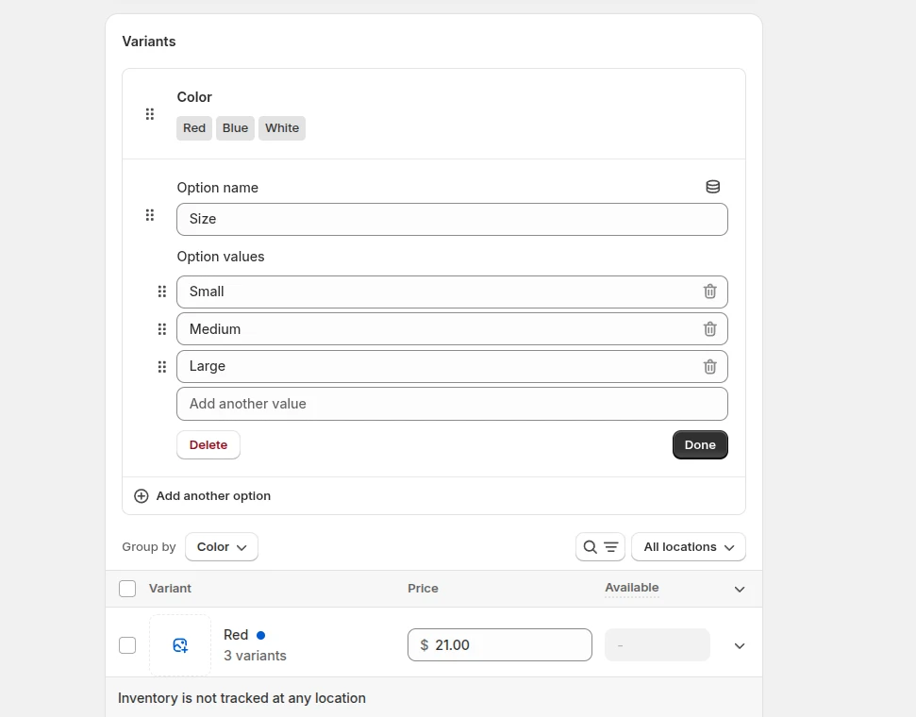Viewport: 916px width, 717px height.
Task: Delete the Medium value with trash icon
Action: (x=709, y=329)
